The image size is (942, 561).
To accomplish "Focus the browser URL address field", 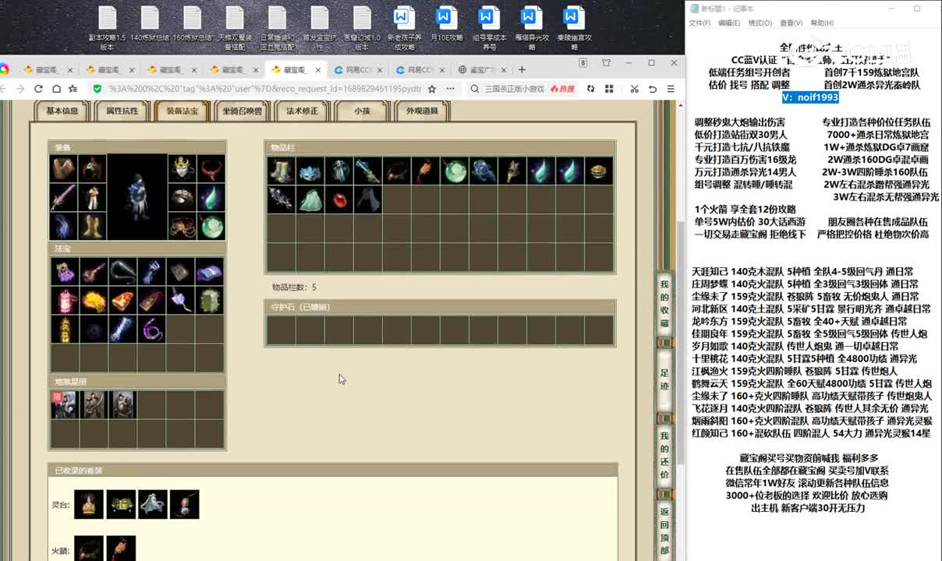I will [x=264, y=89].
